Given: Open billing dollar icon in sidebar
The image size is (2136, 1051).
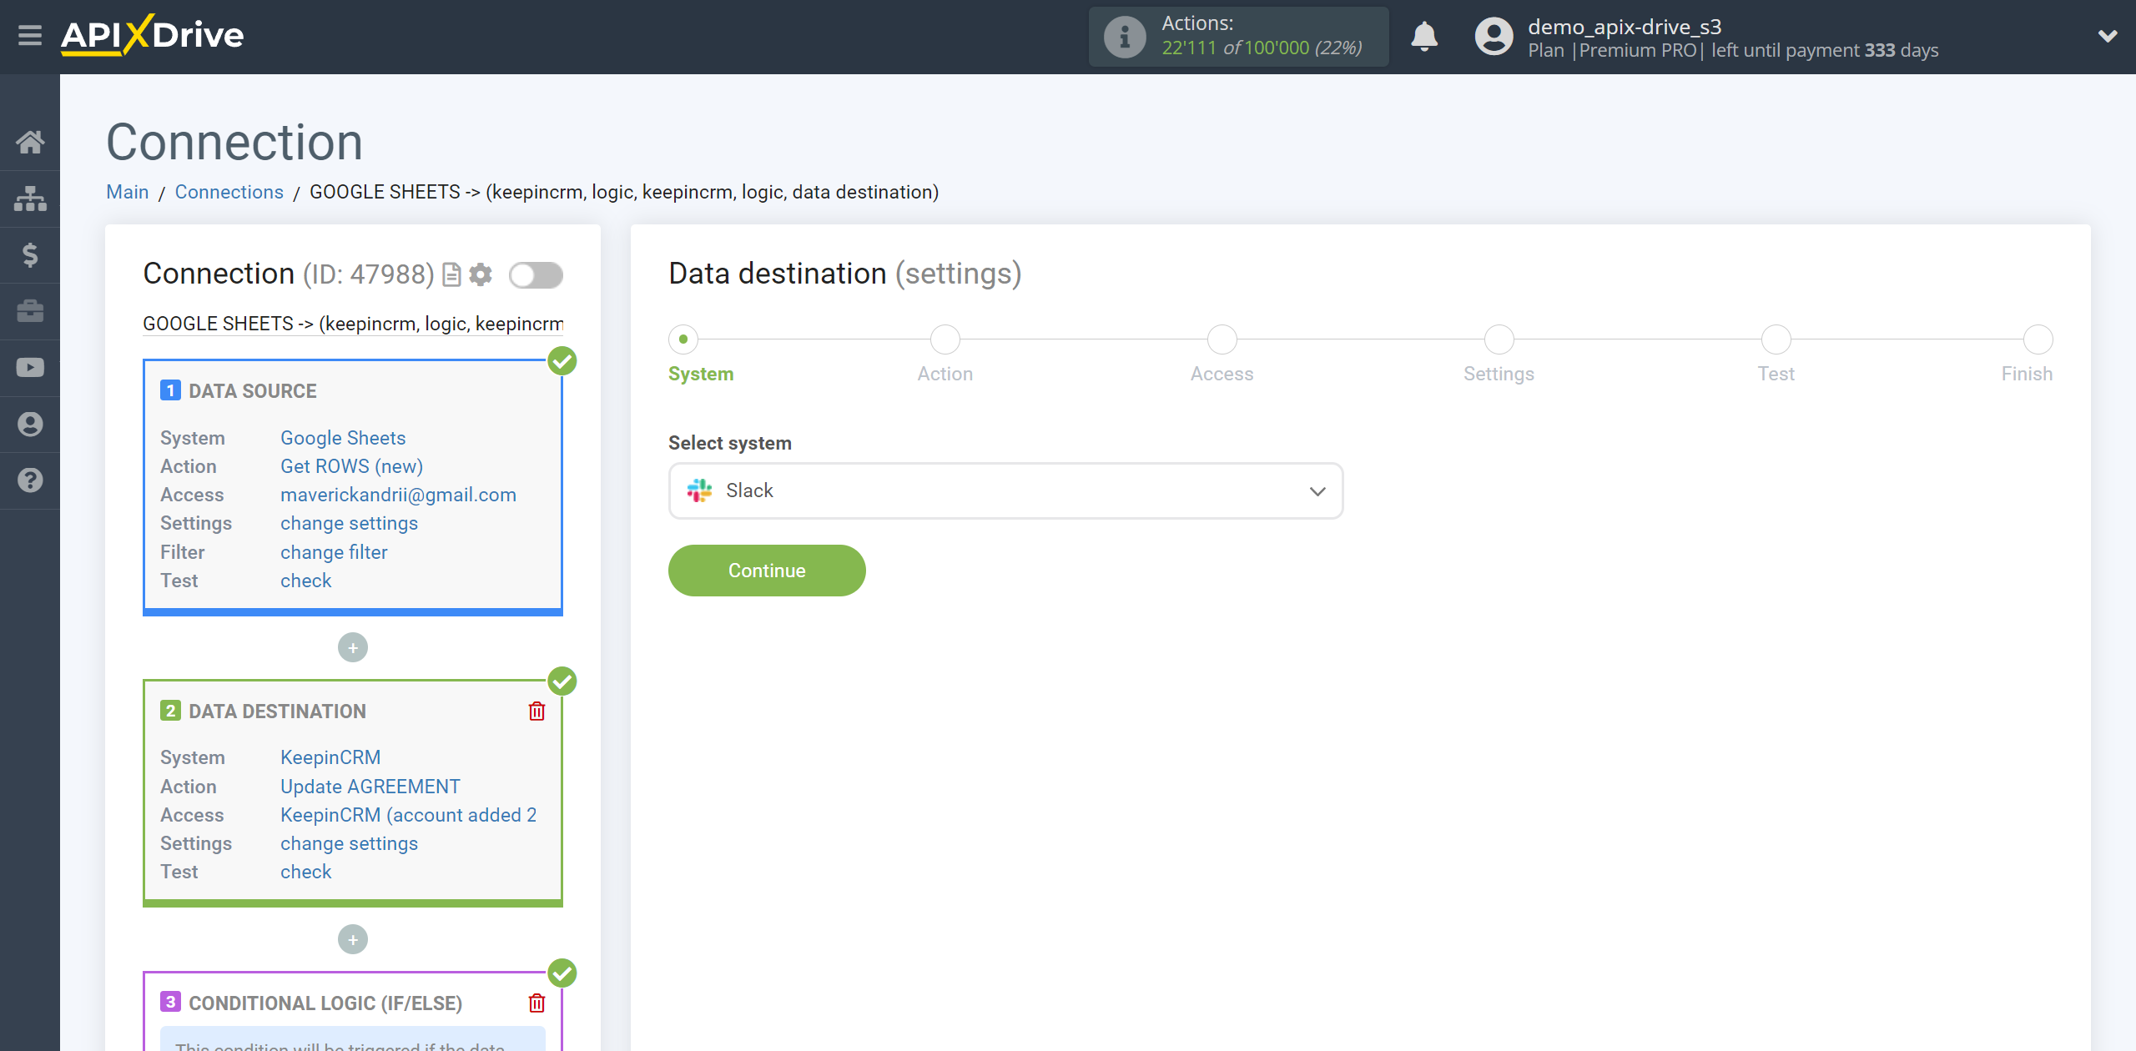Looking at the screenshot, I should click(x=30, y=254).
